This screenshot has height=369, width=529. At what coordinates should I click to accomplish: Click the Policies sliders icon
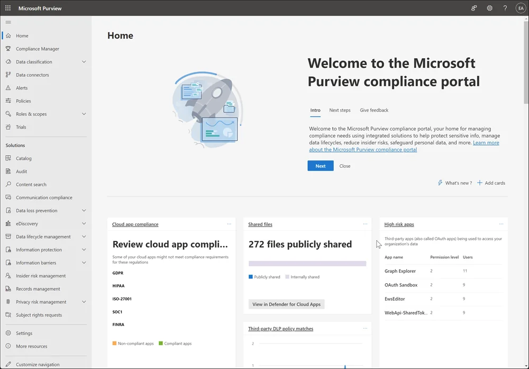click(x=8, y=101)
